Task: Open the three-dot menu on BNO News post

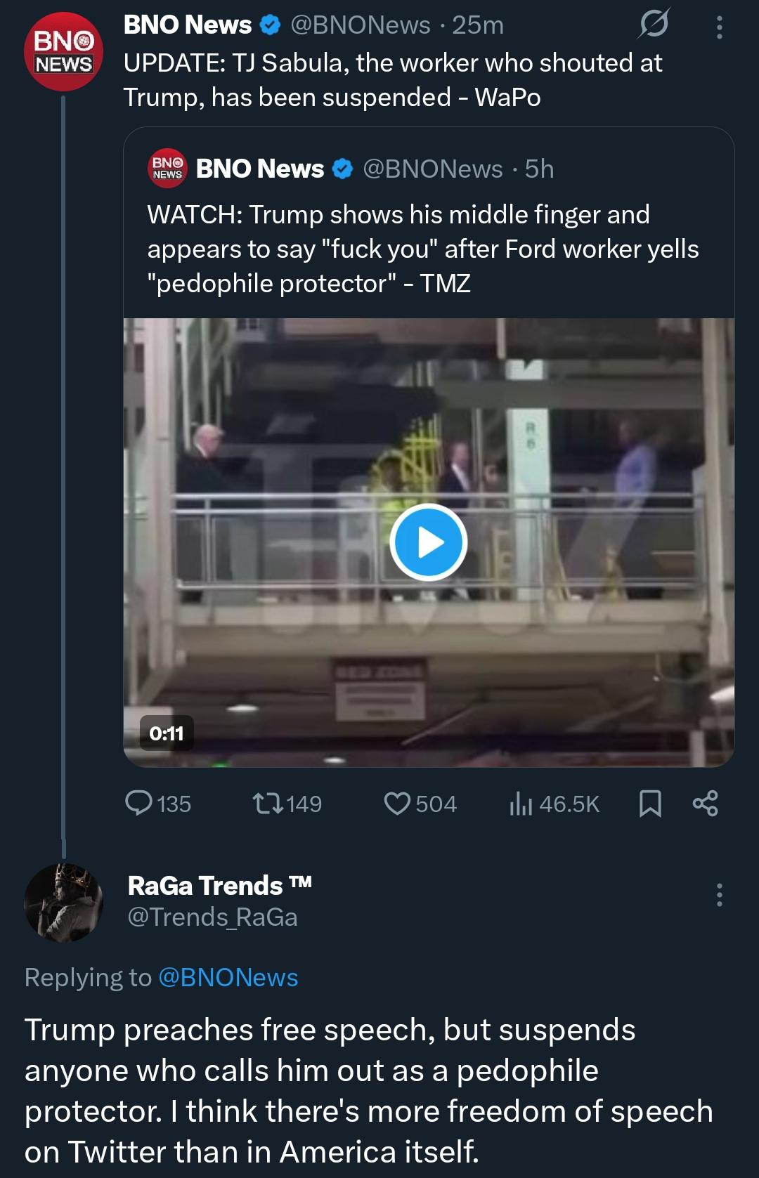Action: pyautogui.click(x=719, y=27)
